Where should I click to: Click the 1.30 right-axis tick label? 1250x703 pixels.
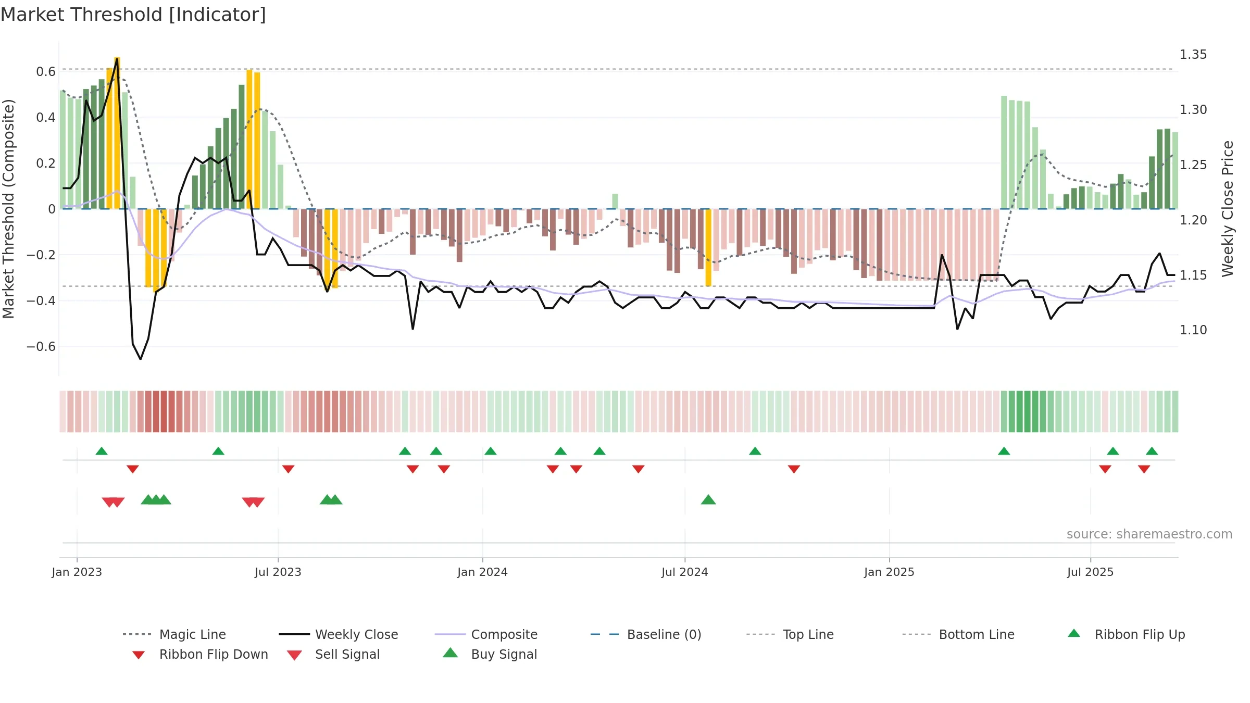[x=1193, y=110]
